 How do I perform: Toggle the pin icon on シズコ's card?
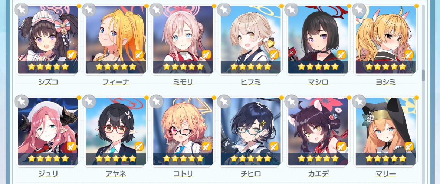[x=21, y=9]
